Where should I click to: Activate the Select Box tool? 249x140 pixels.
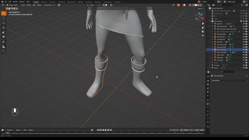pyautogui.click(x=4, y=13)
